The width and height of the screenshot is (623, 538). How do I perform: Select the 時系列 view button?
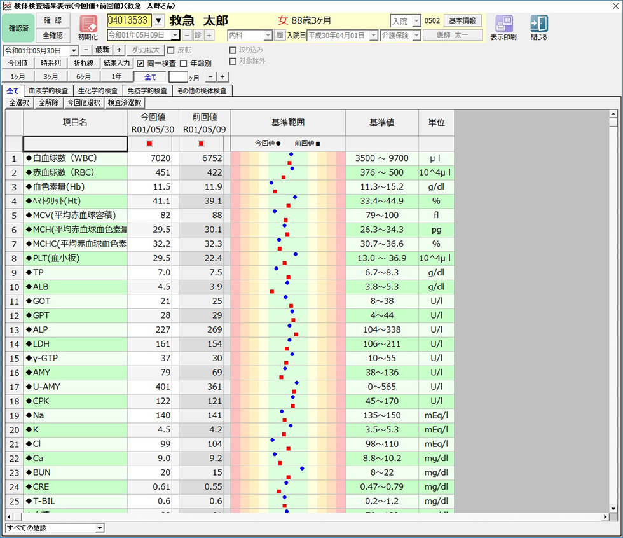point(51,63)
